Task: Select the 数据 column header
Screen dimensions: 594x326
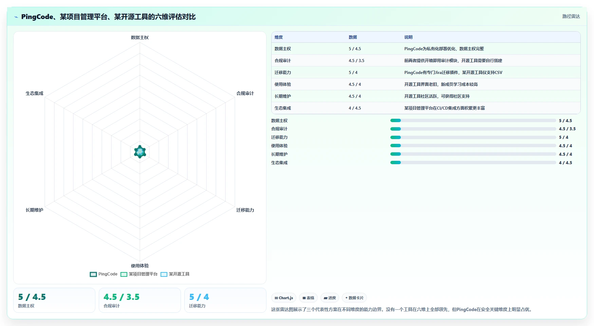Action: coord(353,37)
